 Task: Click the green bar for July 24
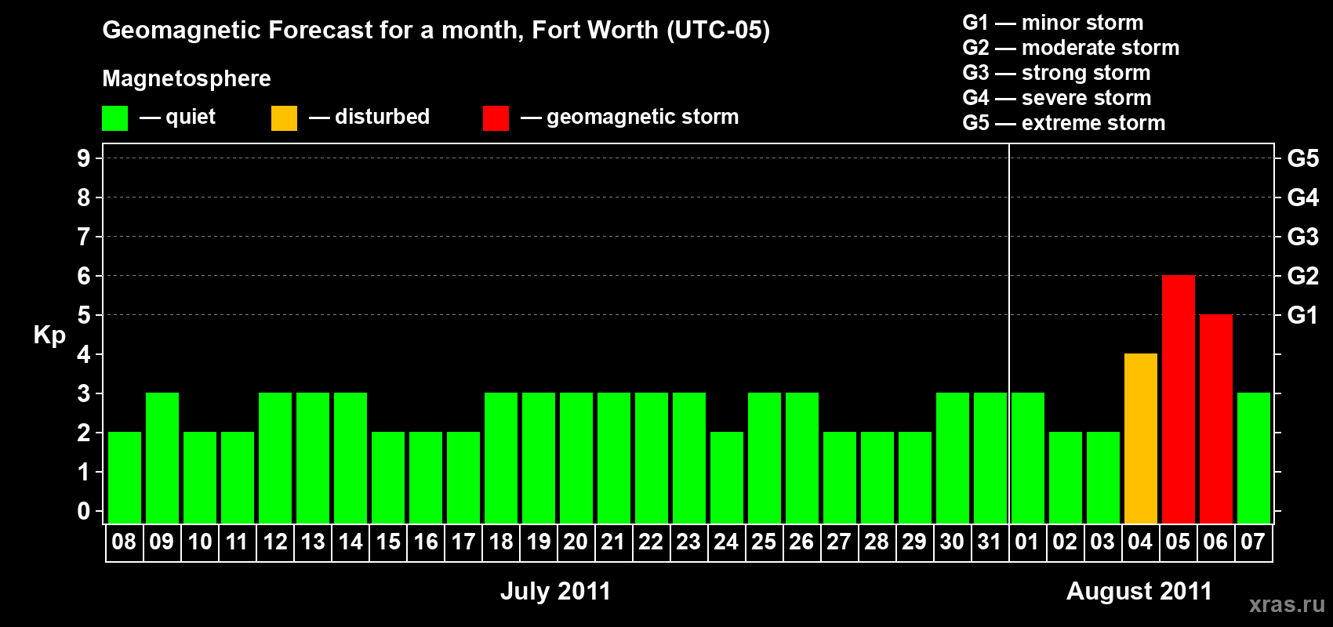coord(727,477)
